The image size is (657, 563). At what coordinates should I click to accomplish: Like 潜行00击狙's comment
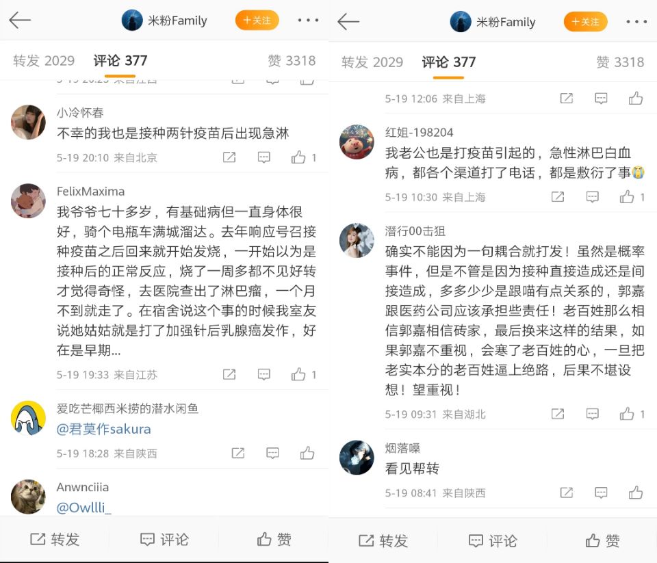[x=627, y=414]
